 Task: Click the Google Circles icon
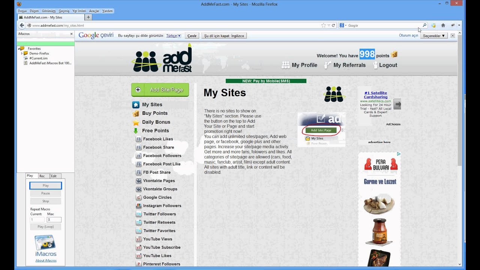tap(139, 197)
